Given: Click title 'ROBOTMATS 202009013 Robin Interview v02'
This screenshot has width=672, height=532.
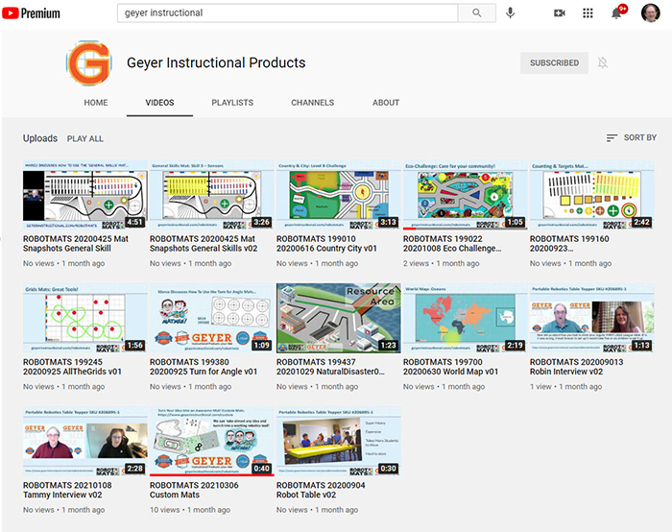Looking at the screenshot, I should (x=576, y=367).
